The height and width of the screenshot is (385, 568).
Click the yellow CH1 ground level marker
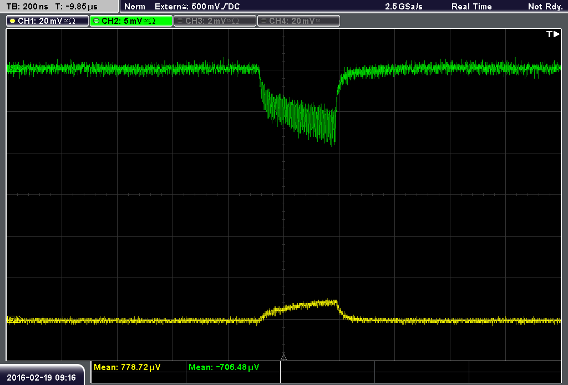[14, 320]
